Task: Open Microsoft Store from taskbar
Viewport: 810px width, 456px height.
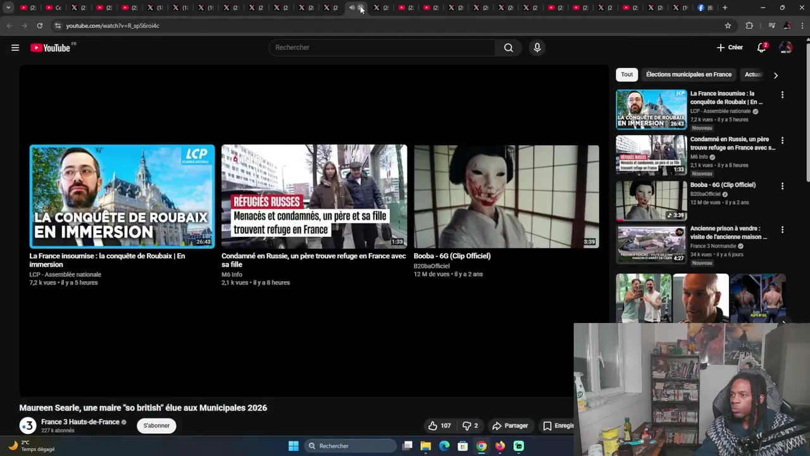Action: (x=463, y=446)
